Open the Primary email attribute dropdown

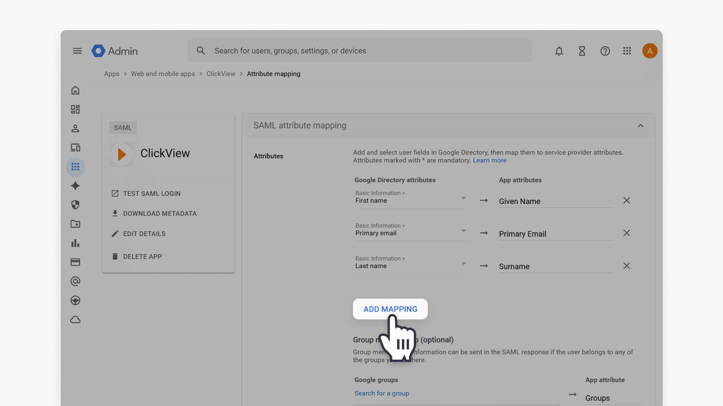click(411, 231)
